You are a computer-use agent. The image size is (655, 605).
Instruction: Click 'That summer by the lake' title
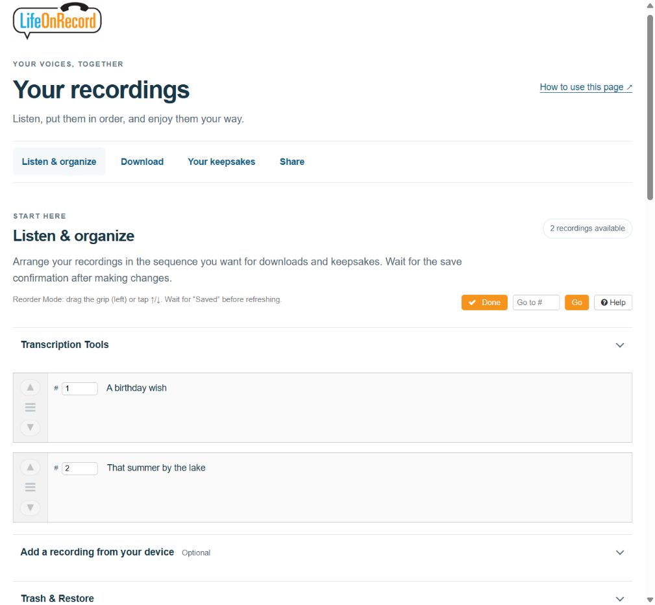click(156, 467)
